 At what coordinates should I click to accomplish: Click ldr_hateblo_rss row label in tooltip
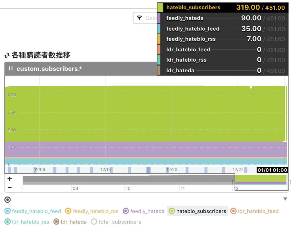(186, 60)
